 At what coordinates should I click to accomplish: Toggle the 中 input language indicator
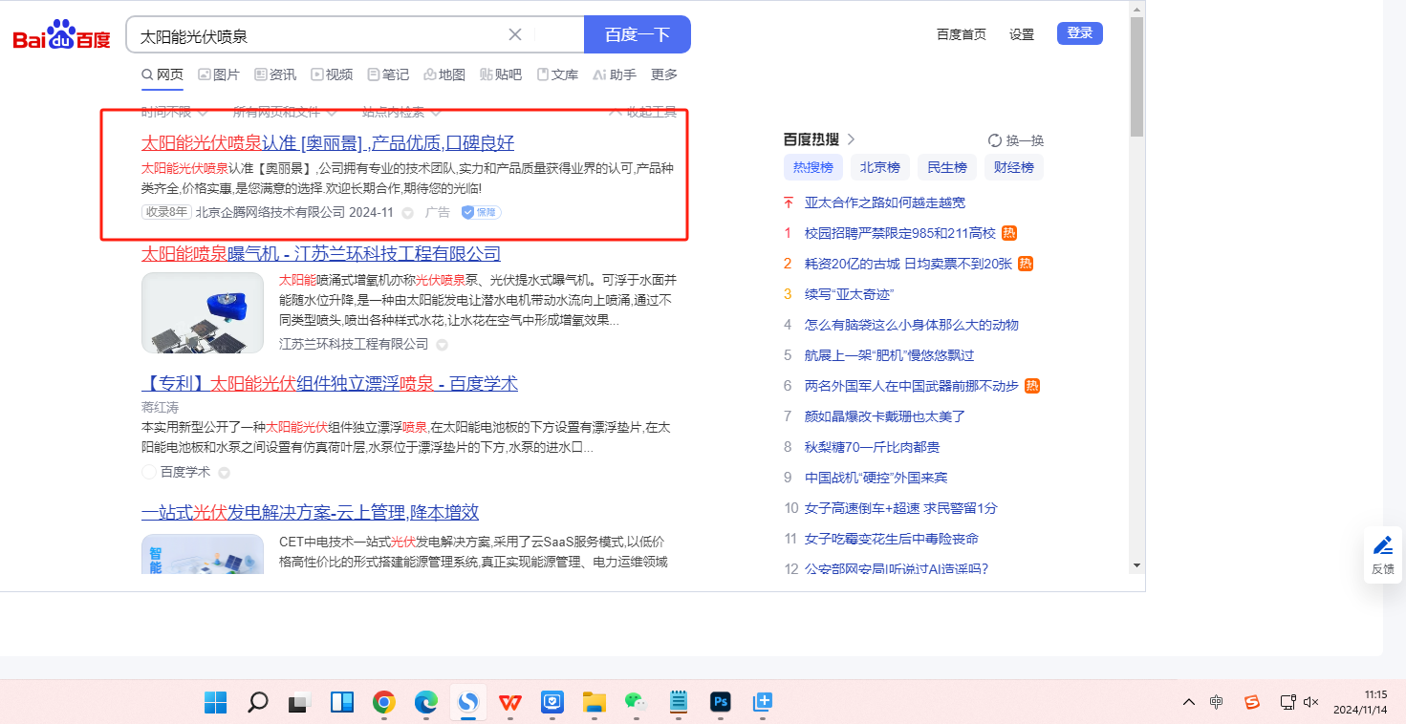[1216, 702]
